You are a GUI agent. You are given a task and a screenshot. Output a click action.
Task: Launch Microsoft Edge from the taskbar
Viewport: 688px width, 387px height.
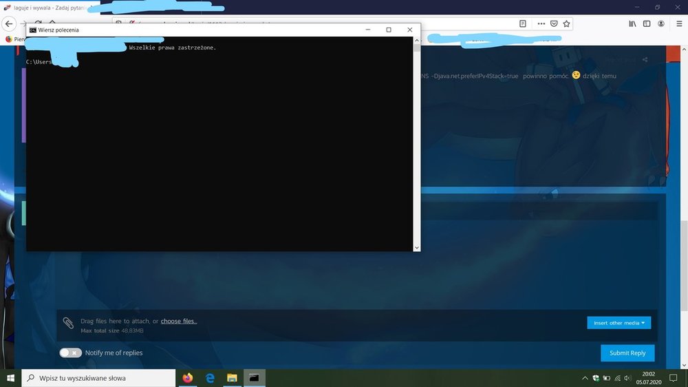[x=210, y=378]
